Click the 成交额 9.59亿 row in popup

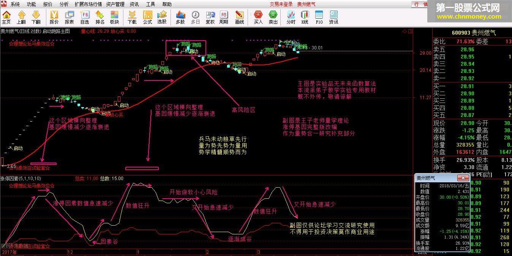point(442,226)
